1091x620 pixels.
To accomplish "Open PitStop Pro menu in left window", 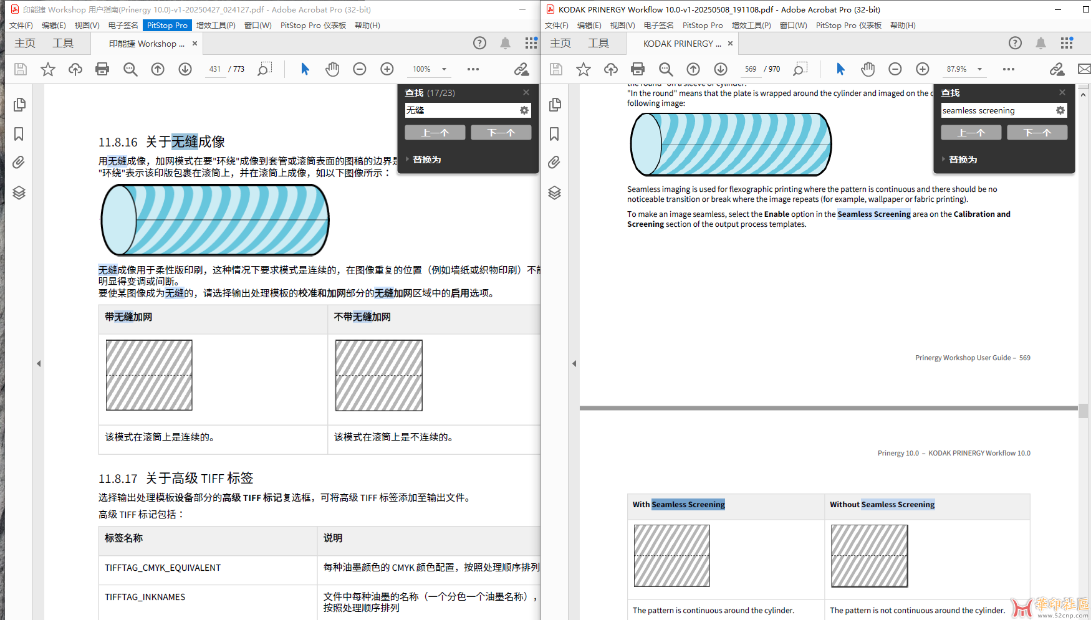I will tap(167, 26).
